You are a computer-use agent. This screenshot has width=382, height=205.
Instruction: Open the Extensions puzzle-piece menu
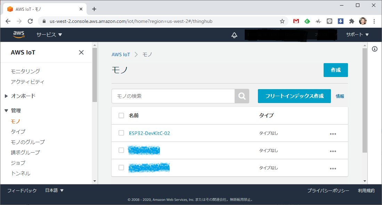[351, 22]
